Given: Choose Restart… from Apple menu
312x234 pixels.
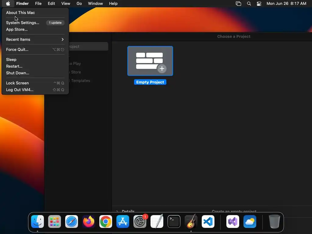Looking at the screenshot, I should (14, 66).
